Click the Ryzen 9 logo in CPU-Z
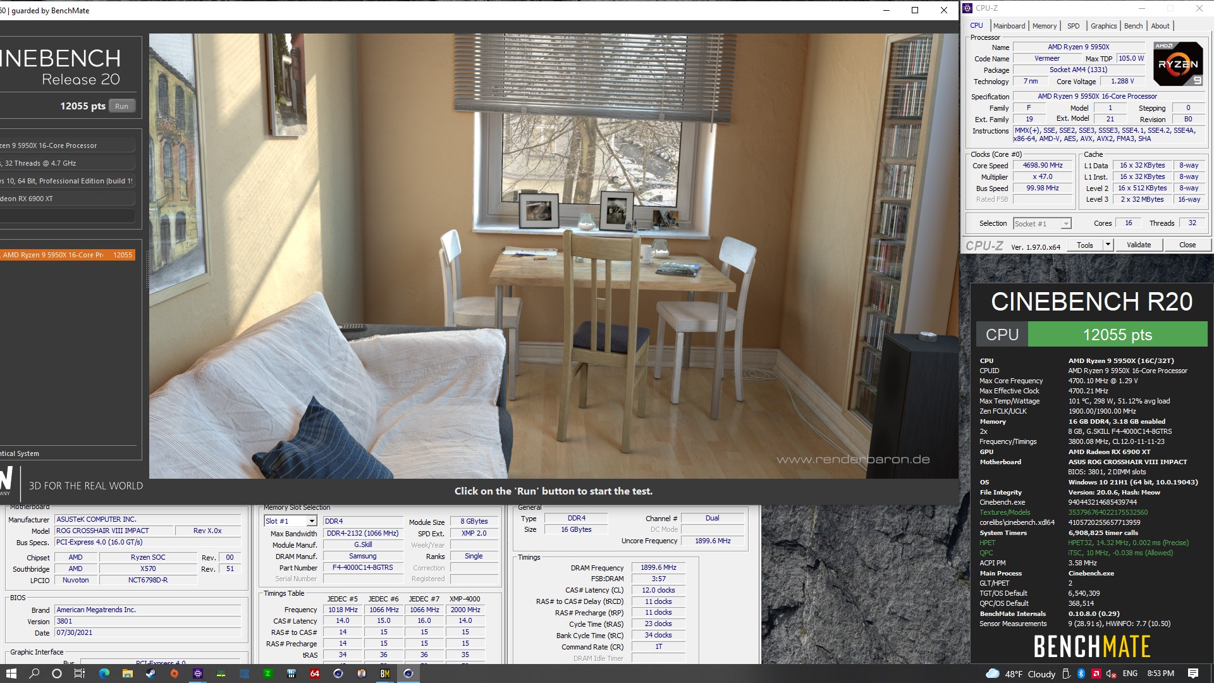The width and height of the screenshot is (1214, 683). pos(1178,63)
